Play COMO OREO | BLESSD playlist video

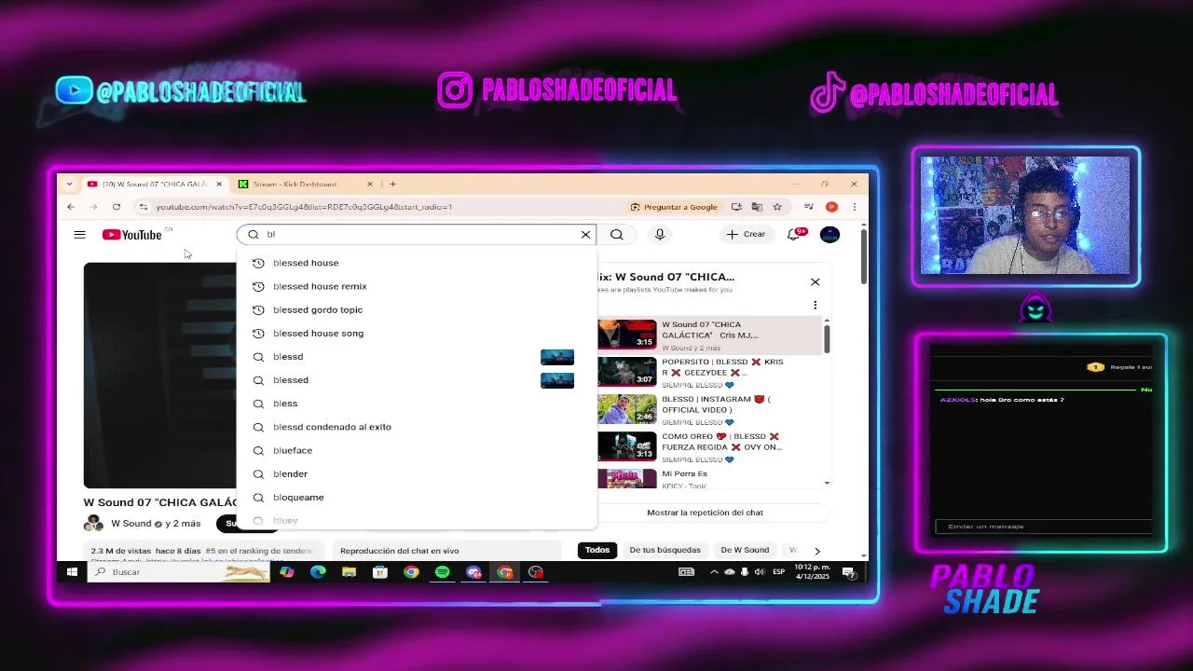pyautogui.click(x=710, y=446)
